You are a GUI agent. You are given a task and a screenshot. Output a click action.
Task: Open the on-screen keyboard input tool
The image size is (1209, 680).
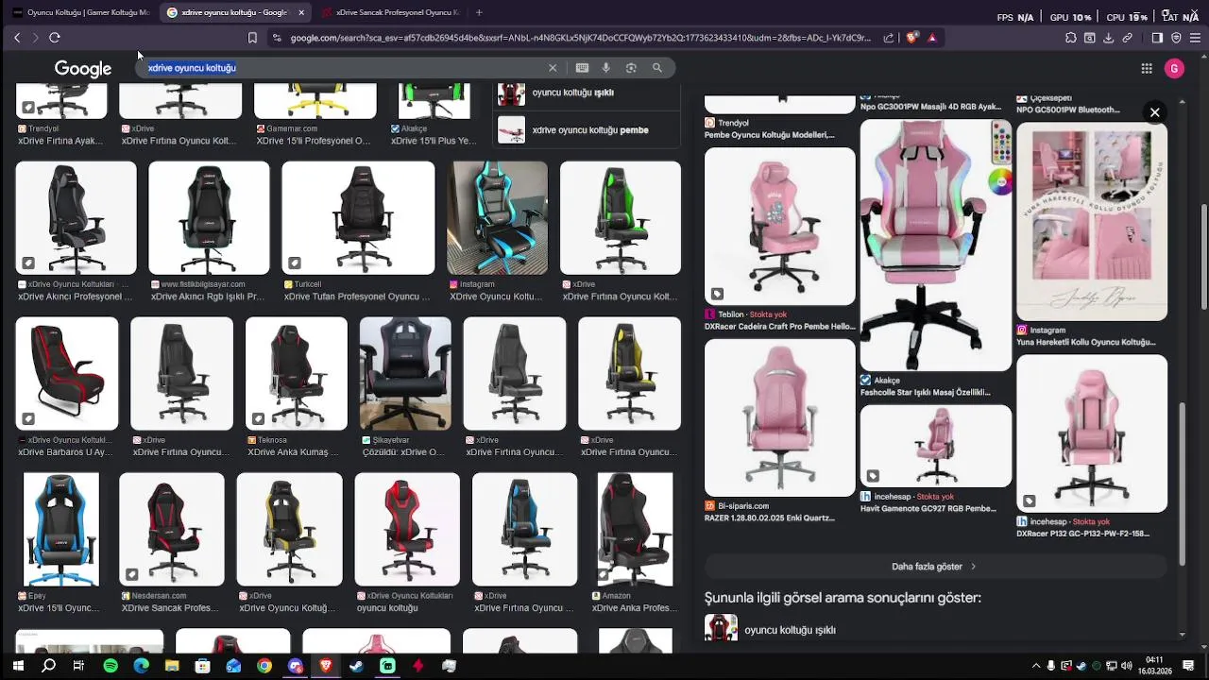point(582,68)
